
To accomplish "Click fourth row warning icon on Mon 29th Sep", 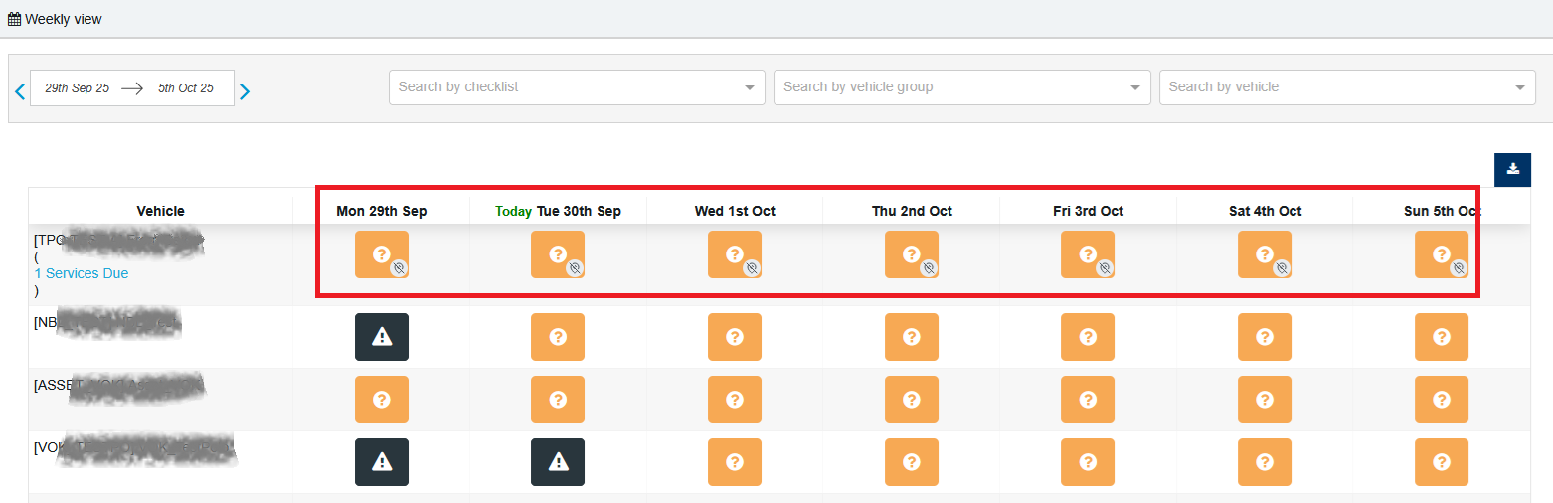I will (x=382, y=462).
